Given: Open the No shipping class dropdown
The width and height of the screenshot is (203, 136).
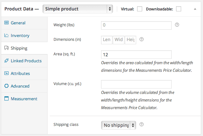Looking at the screenshot, I should (118, 125).
